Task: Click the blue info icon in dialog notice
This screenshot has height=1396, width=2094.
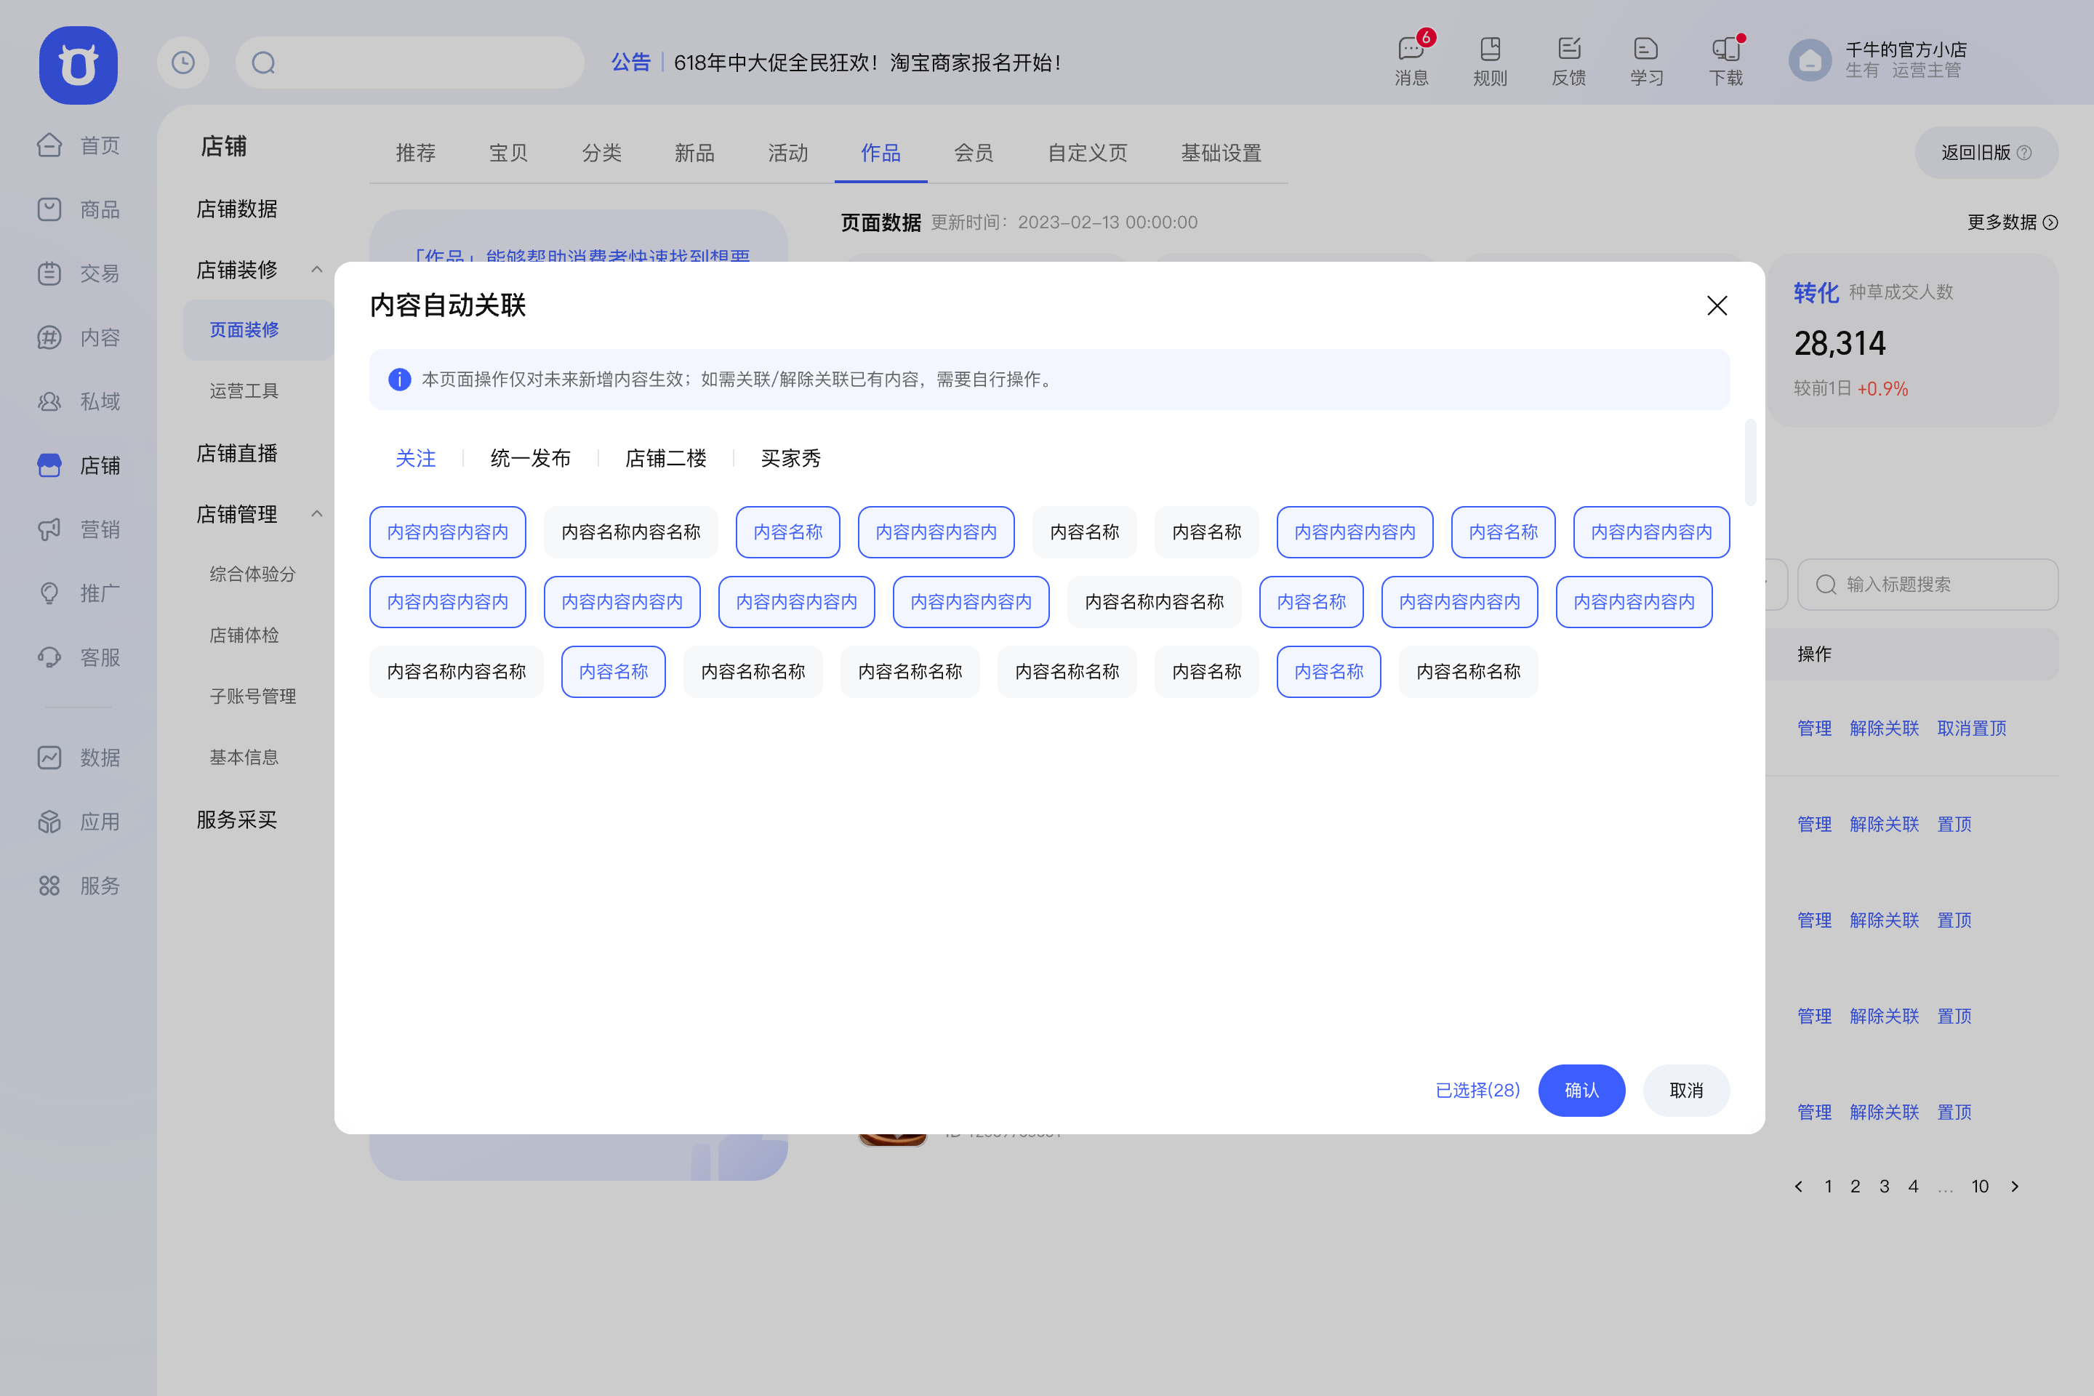Action: tap(400, 380)
